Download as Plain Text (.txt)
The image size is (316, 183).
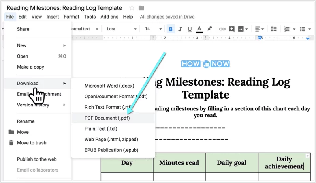[113, 129]
